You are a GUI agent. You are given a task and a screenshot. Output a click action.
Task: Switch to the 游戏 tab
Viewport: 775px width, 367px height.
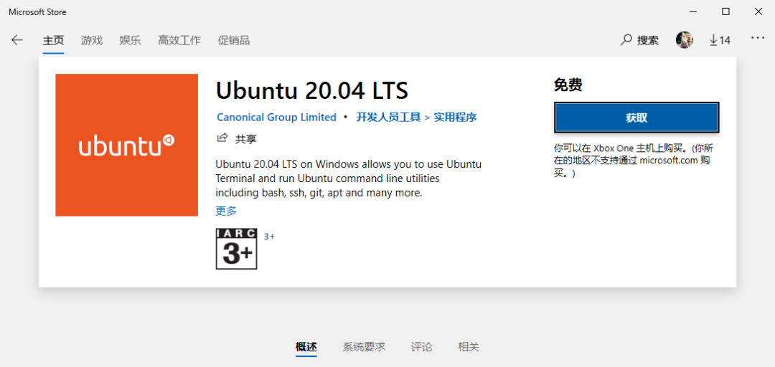tap(91, 41)
